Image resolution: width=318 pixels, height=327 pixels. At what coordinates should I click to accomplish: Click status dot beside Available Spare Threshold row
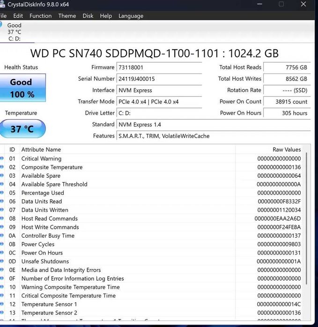pos(2,184)
